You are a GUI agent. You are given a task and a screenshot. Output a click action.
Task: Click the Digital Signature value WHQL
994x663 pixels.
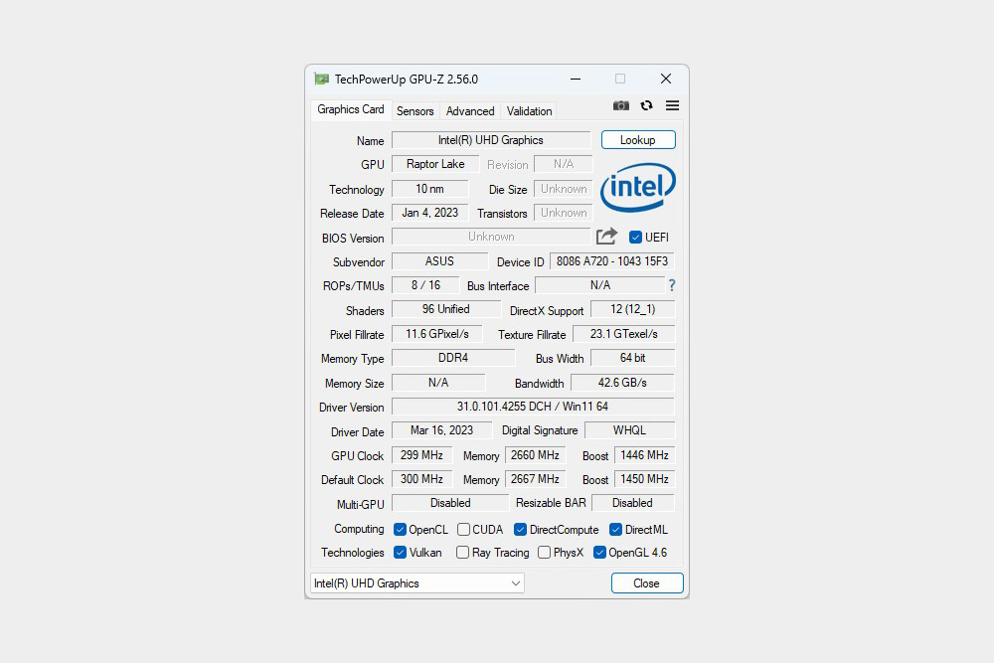[629, 430]
